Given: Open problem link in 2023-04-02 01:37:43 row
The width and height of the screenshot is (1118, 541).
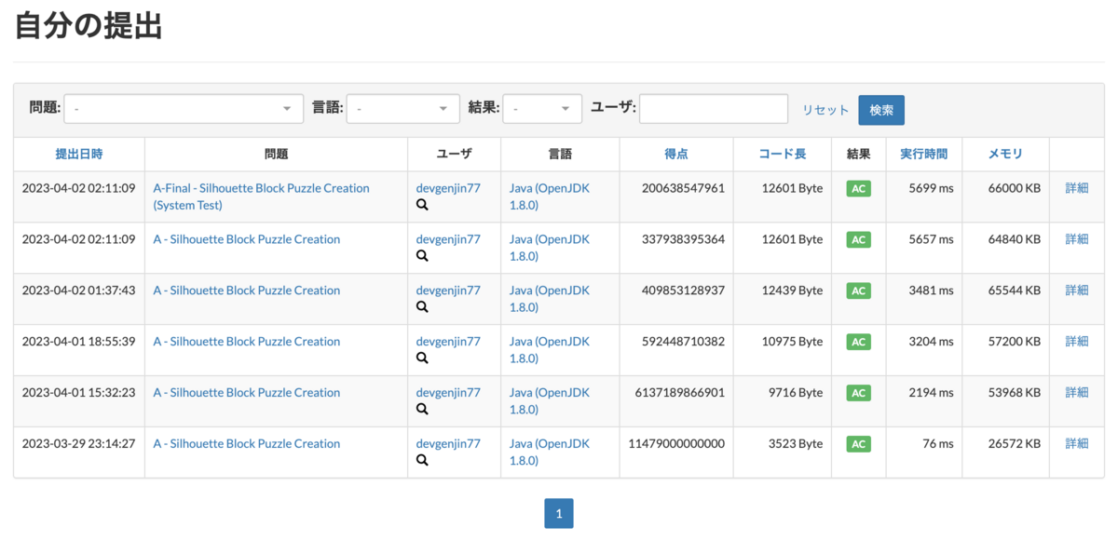Looking at the screenshot, I should click(246, 291).
